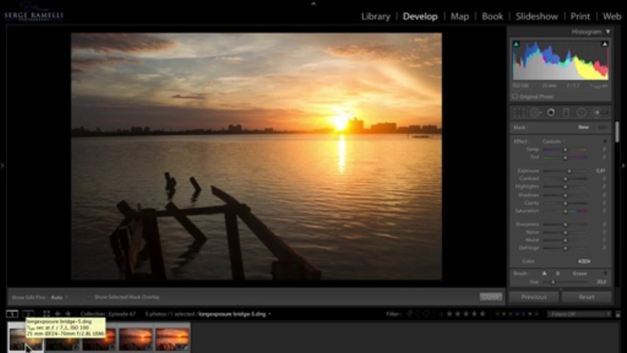Switch brush to Erase mode

point(579,274)
